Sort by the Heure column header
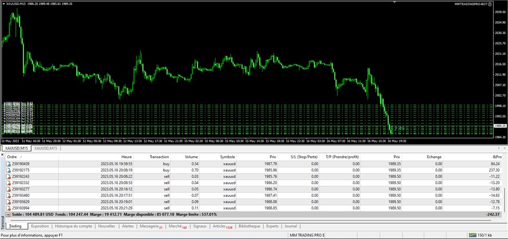 (96, 157)
